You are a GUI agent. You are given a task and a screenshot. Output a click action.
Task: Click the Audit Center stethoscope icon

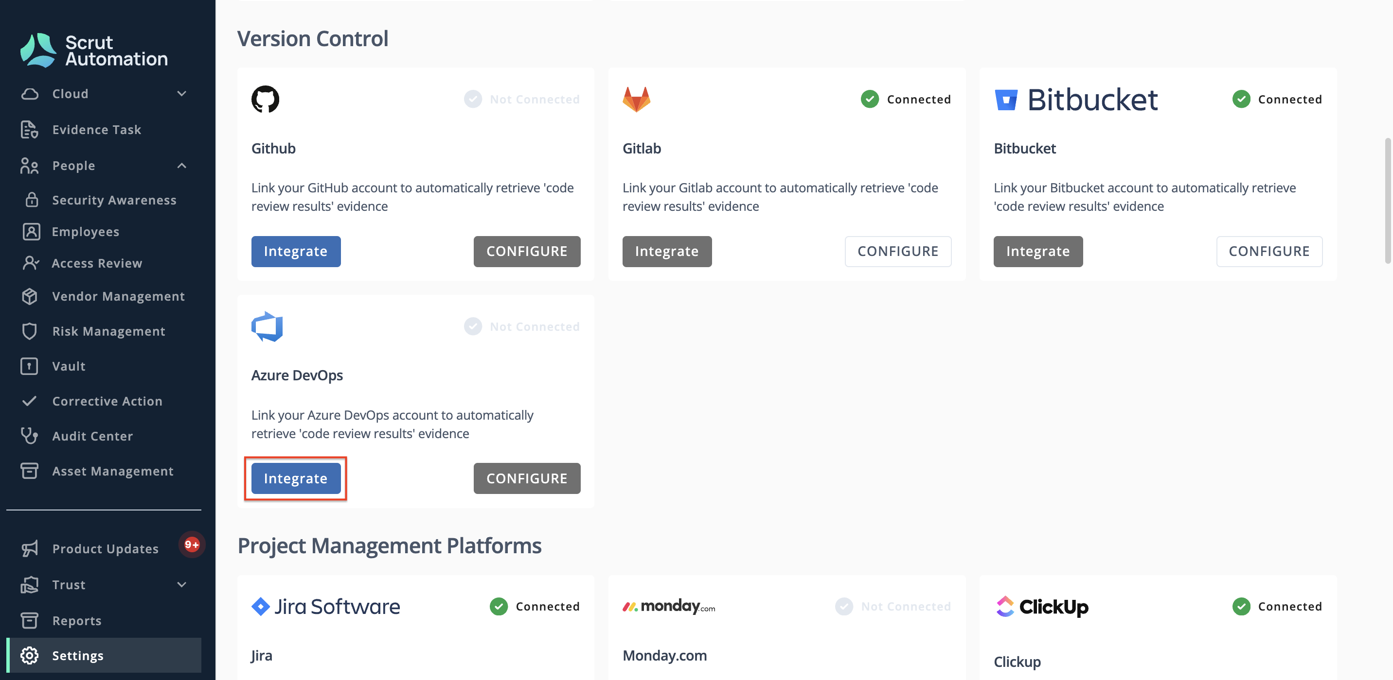click(x=29, y=436)
